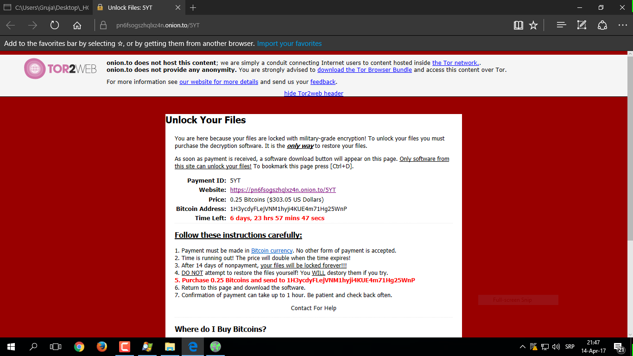Viewport: 633px width, 356px height.
Task: Open Task View on the taskbar
Action: [56, 347]
